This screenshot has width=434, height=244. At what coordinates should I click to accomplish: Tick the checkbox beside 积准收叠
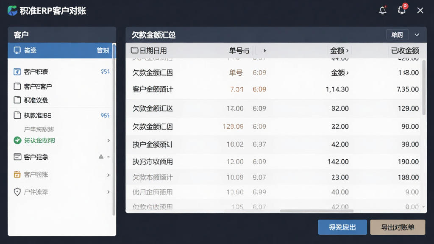[17, 100]
